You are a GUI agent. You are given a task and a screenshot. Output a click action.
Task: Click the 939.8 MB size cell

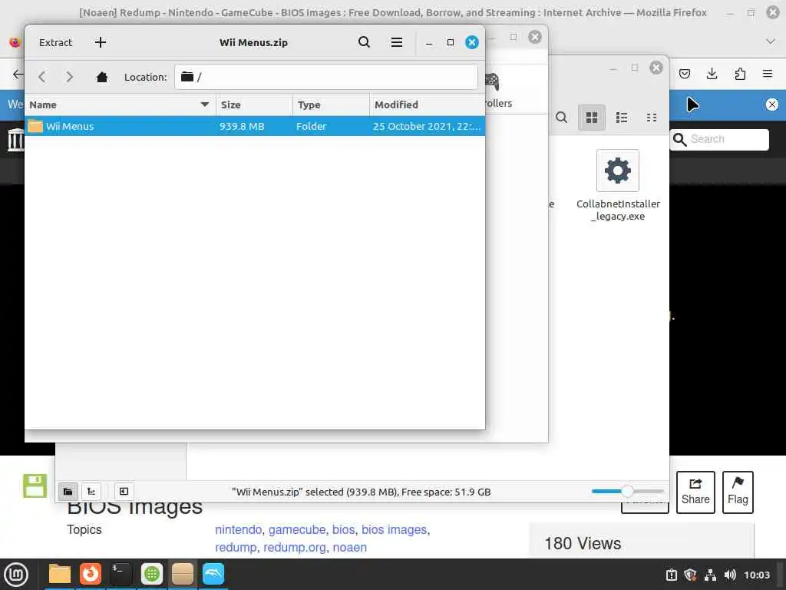(242, 127)
